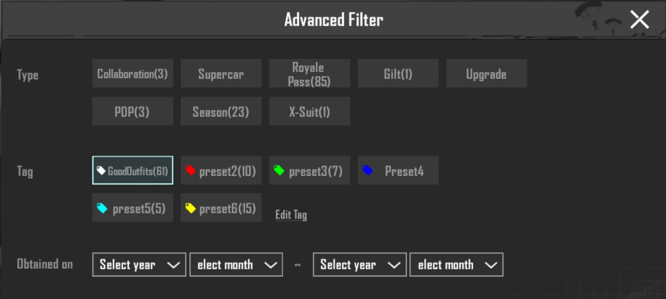Click the red tag icon for preset2
Viewport: 666px width, 299px height.
tap(191, 170)
